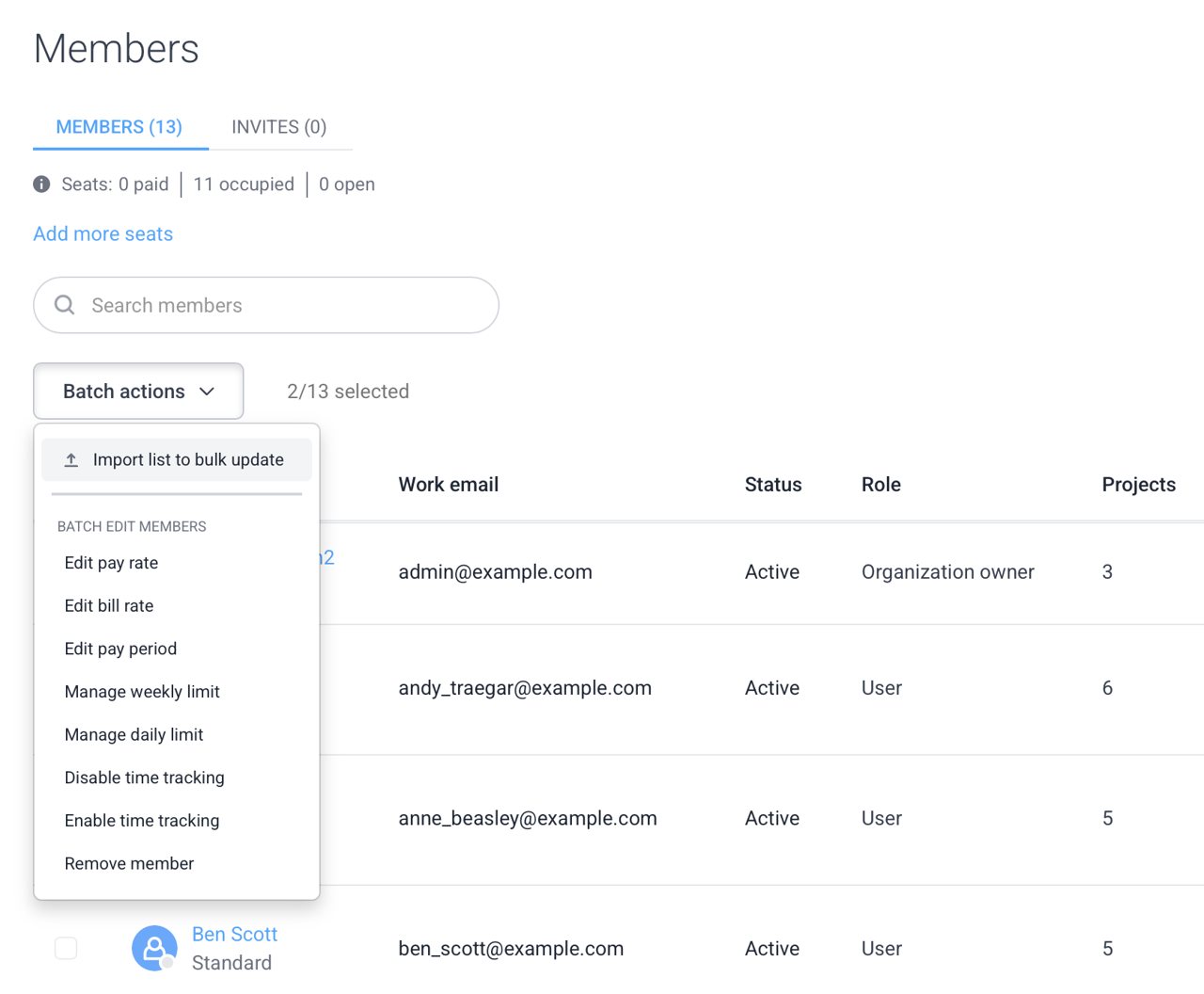1204x994 pixels.
Task: Click the seats info icon
Action: (x=41, y=184)
